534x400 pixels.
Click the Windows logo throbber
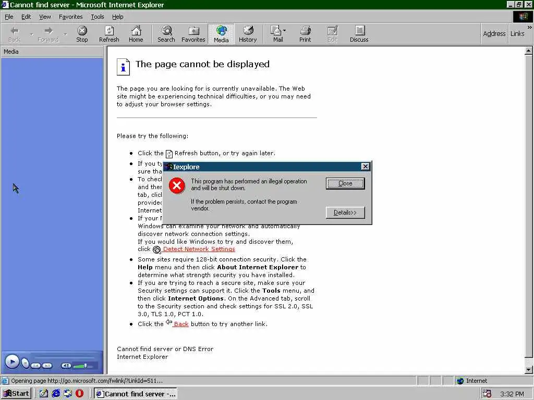[523, 17]
